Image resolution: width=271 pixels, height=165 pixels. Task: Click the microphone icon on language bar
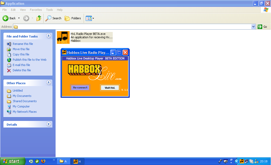(220, 161)
